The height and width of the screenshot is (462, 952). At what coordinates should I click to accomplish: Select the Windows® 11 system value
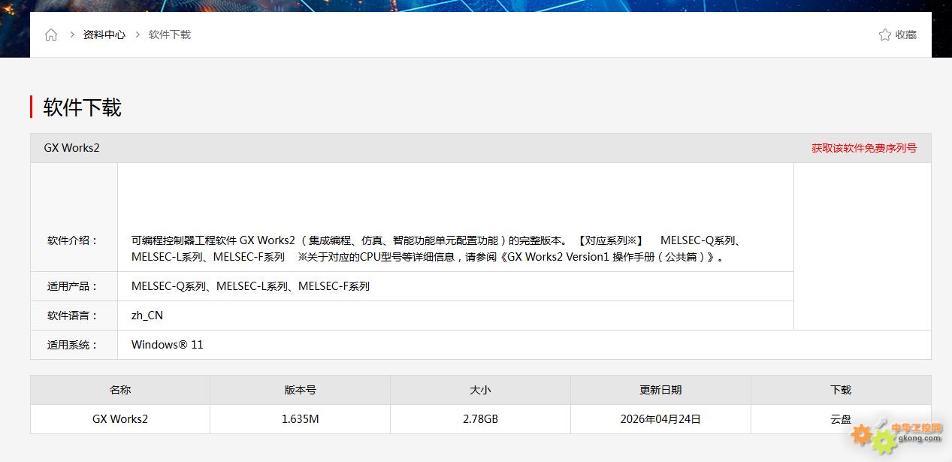pos(168,345)
